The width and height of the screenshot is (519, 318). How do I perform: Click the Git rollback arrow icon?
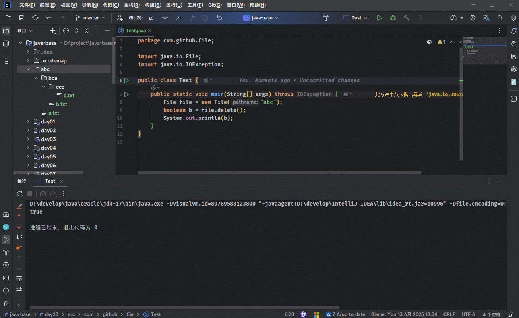(219, 18)
